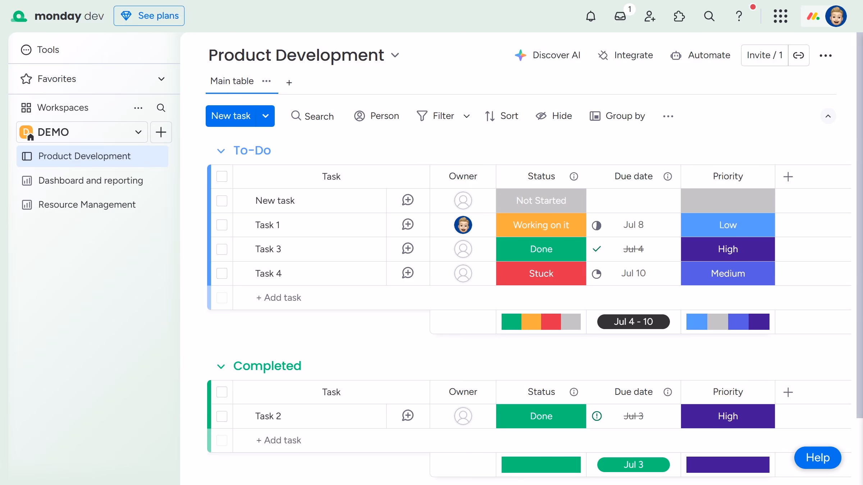Screen dimensions: 863x485
Task: Click Stuck status cell for Task 4
Action: 541,273
